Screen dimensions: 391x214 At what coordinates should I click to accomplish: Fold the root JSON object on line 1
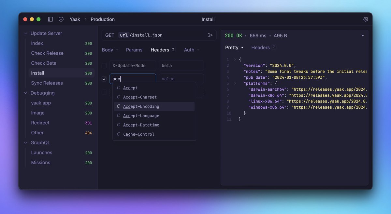pyautogui.click(x=235, y=60)
